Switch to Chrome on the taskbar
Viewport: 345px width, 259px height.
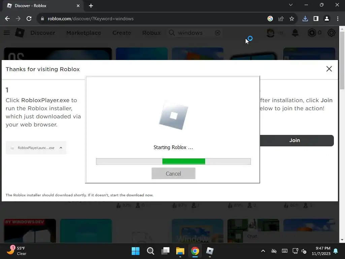tap(195, 251)
